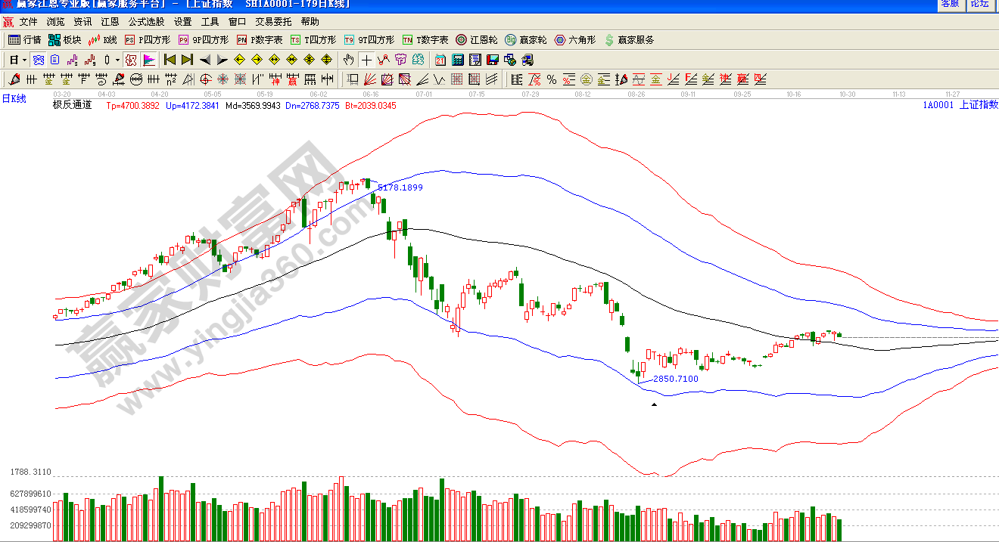This screenshot has height=542, width=999.
Task: Open the 行情 quotes list
Action: (24, 40)
